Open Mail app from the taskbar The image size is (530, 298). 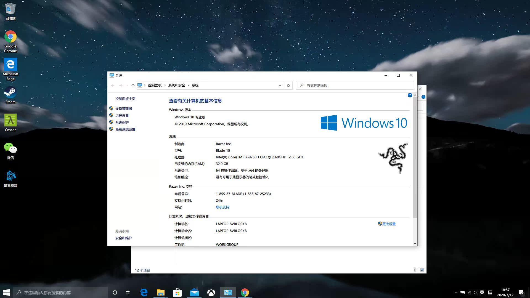(194, 292)
